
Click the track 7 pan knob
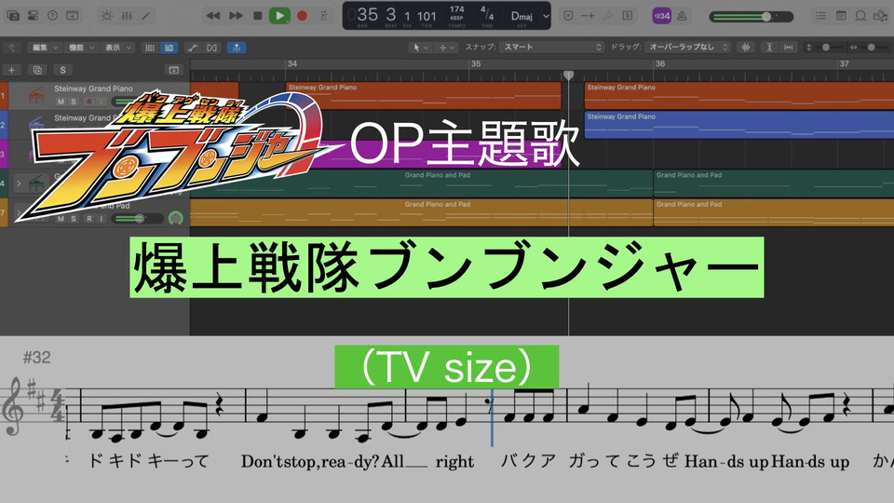(176, 218)
